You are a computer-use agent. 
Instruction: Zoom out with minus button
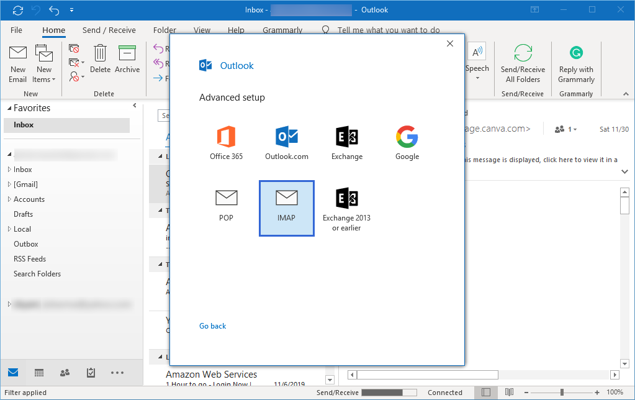[x=526, y=393]
